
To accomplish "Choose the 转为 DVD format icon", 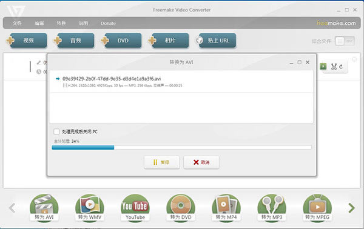I will [x=181, y=208].
